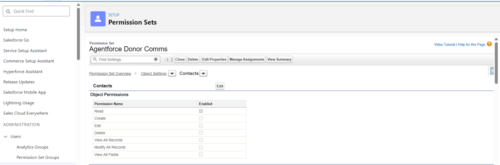Go to Permission Set Overview link

[x=110, y=74]
